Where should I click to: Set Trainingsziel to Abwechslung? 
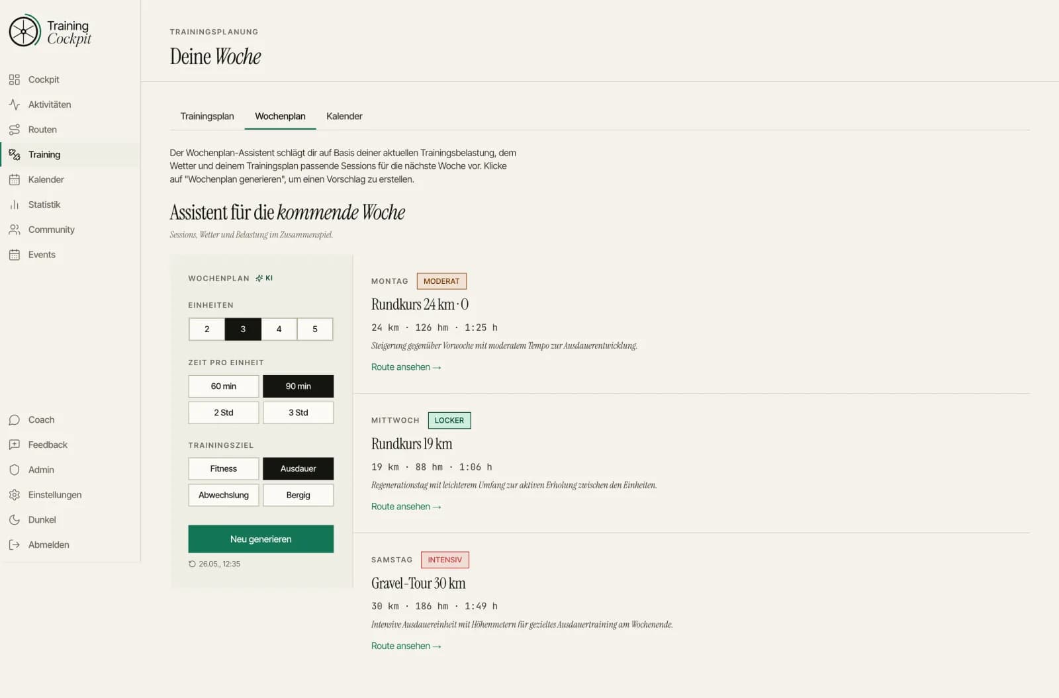pyautogui.click(x=224, y=496)
